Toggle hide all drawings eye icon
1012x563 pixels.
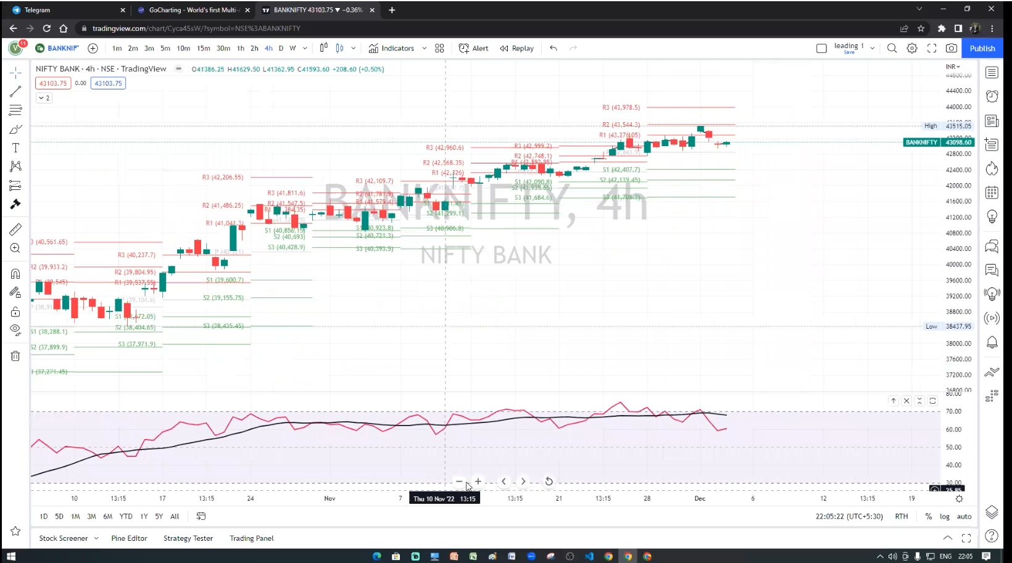point(15,329)
